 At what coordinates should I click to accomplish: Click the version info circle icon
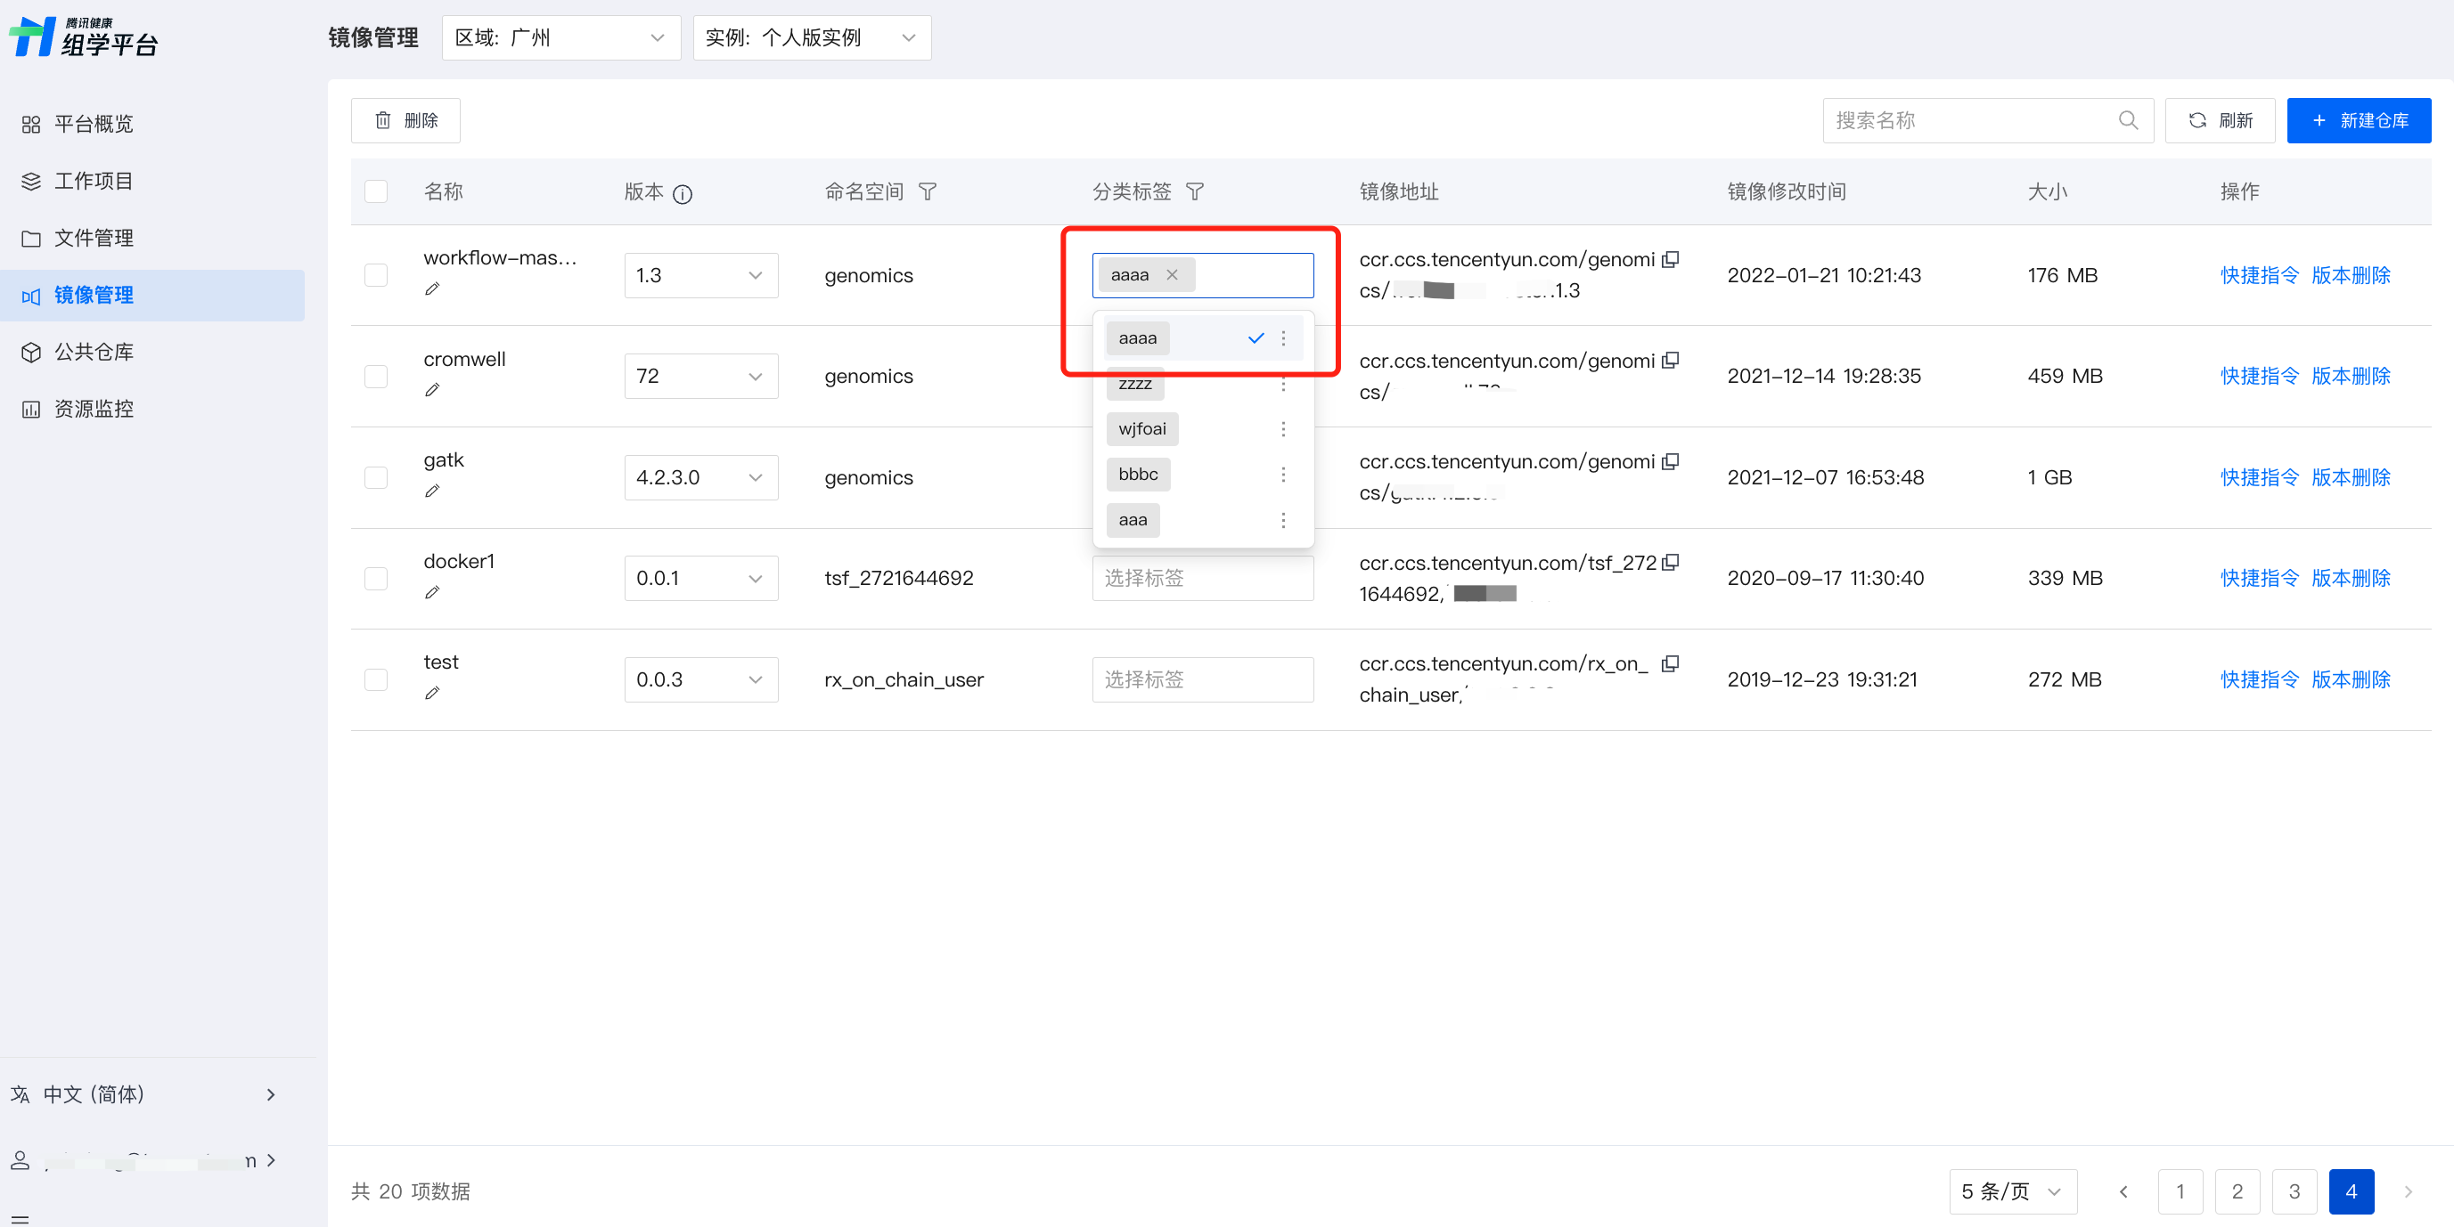point(682,194)
